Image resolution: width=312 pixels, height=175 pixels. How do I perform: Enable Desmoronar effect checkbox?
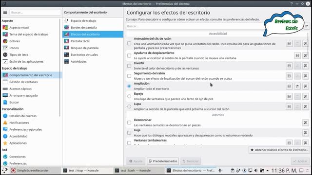(129, 122)
